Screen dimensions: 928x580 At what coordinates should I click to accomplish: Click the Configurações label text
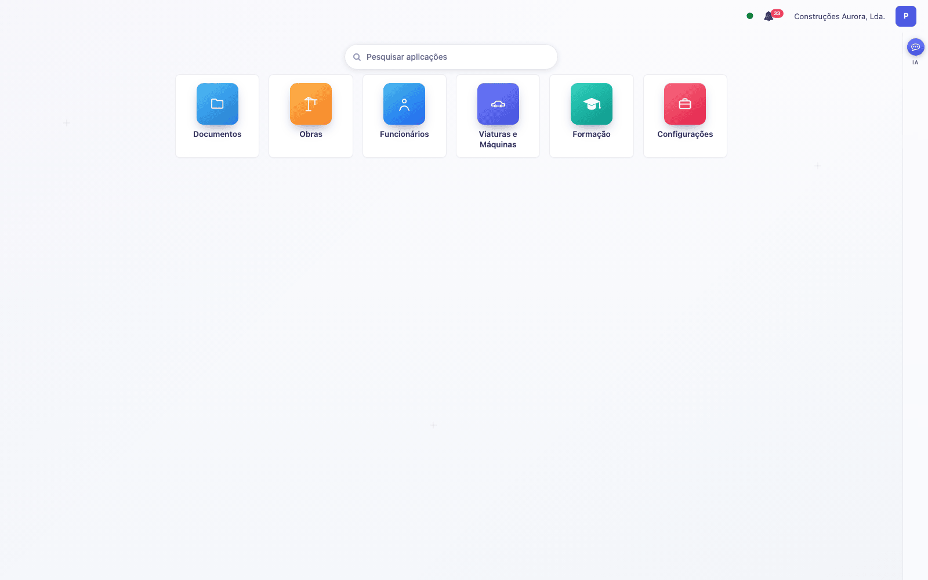click(685, 135)
